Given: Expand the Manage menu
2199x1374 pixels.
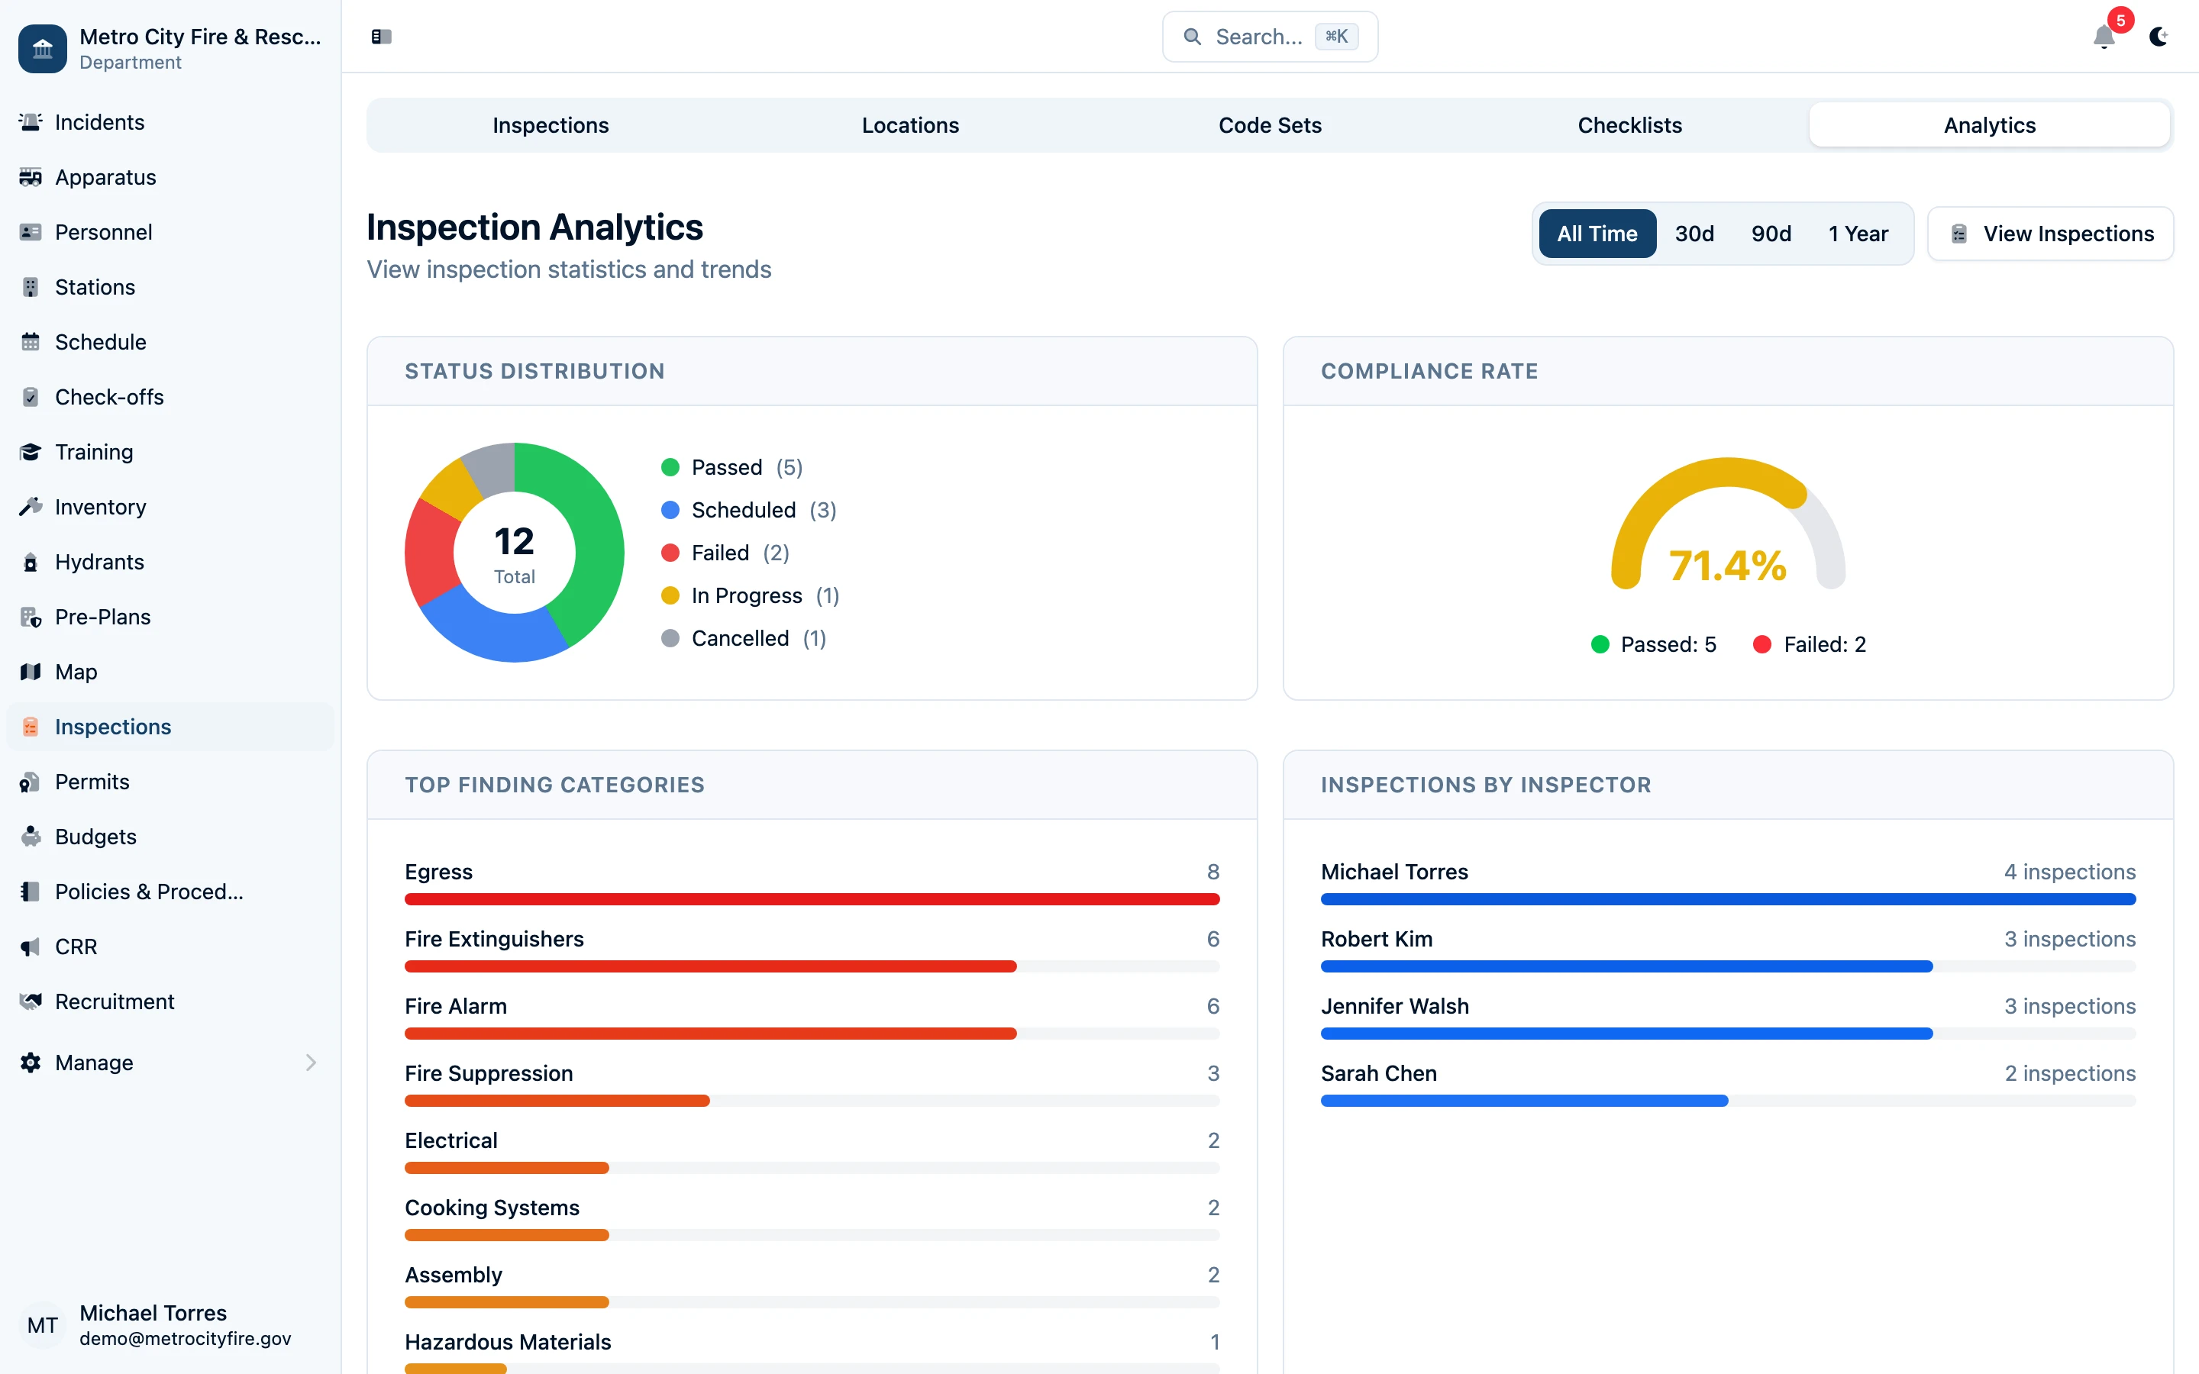Looking at the screenshot, I should [x=94, y=1063].
